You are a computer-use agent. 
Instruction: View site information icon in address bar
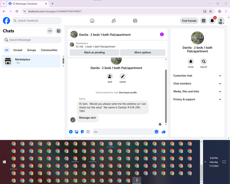pyautogui.click(x=24, y=11)
